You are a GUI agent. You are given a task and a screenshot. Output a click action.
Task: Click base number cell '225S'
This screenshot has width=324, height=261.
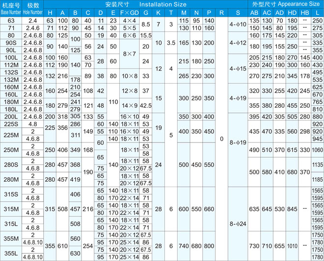[11, 124]
